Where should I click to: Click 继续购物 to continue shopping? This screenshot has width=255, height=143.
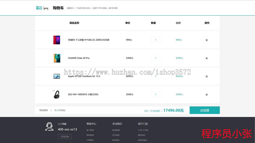[x=44, y=110]
